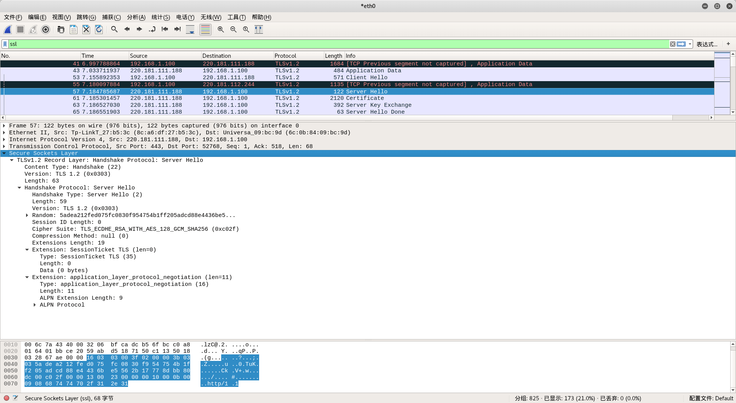736x403 pixels.
Task: Sort by the Source column header
Action: [x=165, y=56]
